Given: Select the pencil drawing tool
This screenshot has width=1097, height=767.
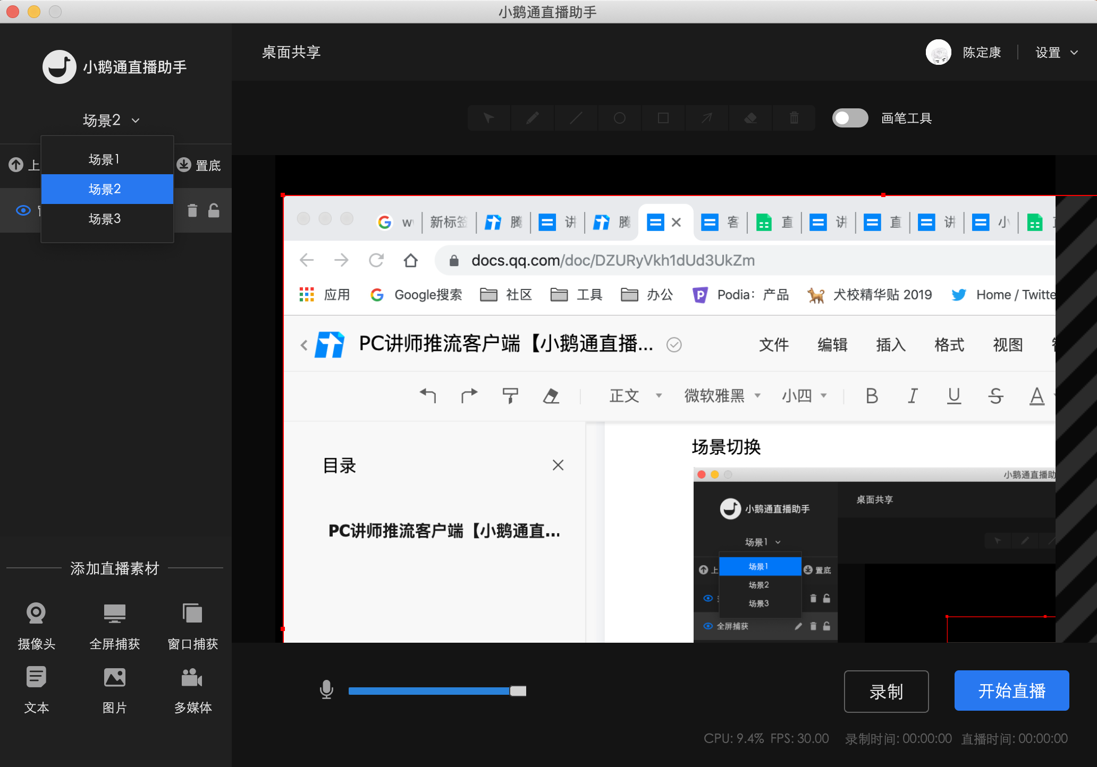Looking at the screenshot, I should [x=532, y=118].
